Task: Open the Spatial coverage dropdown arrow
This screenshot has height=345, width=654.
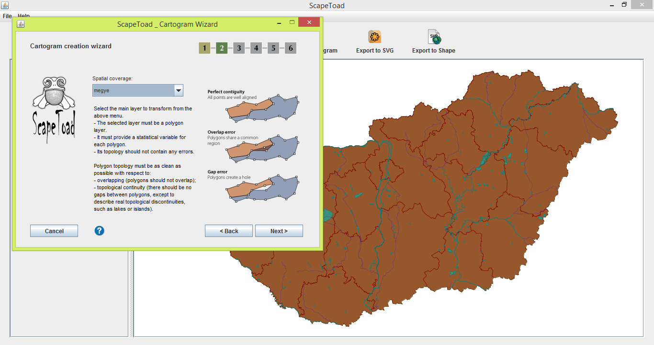Action: click(178, 90)
